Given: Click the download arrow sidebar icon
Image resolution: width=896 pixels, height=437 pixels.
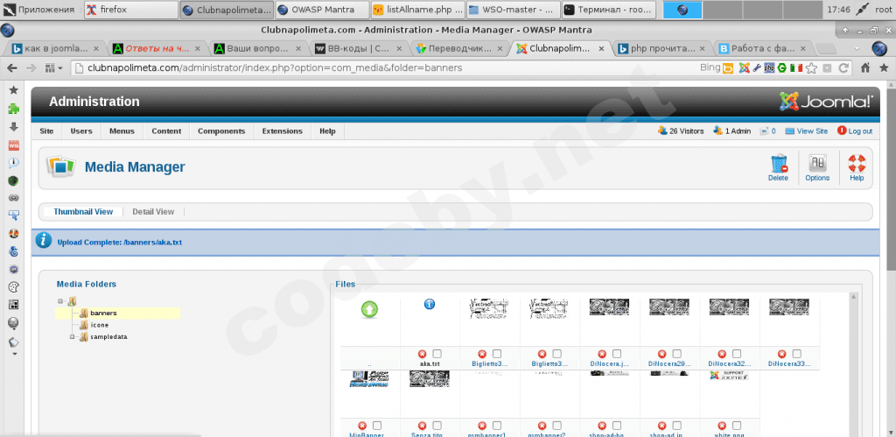Looking at the screenshot, I should (x=14, y=127).
